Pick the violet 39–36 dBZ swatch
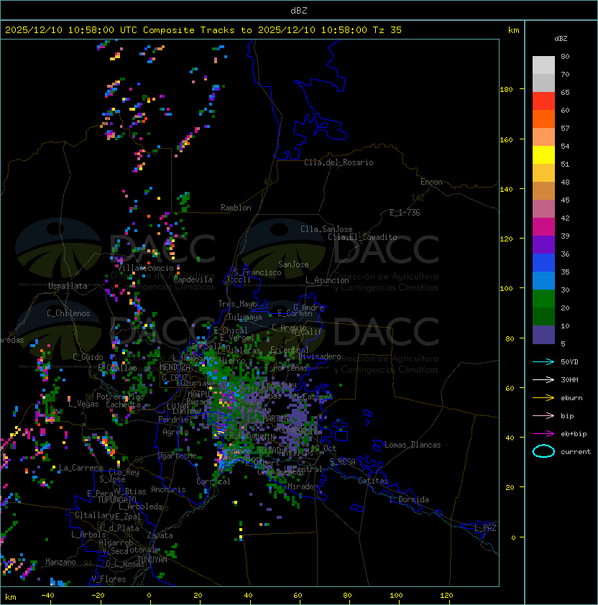Image resolution: width=598 pixels, height=605 pixels. (543, 244)
